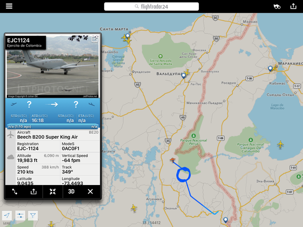Select the aircraft over Lago de Maracaibo
Screen dimensions: 303x227
280,145
